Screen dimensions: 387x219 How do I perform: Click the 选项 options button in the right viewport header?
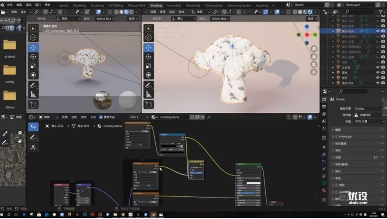(x=311, y=19)
